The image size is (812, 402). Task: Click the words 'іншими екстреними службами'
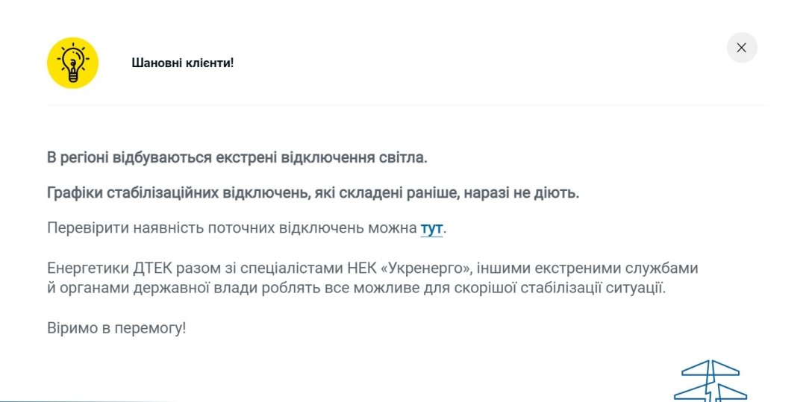607,268
